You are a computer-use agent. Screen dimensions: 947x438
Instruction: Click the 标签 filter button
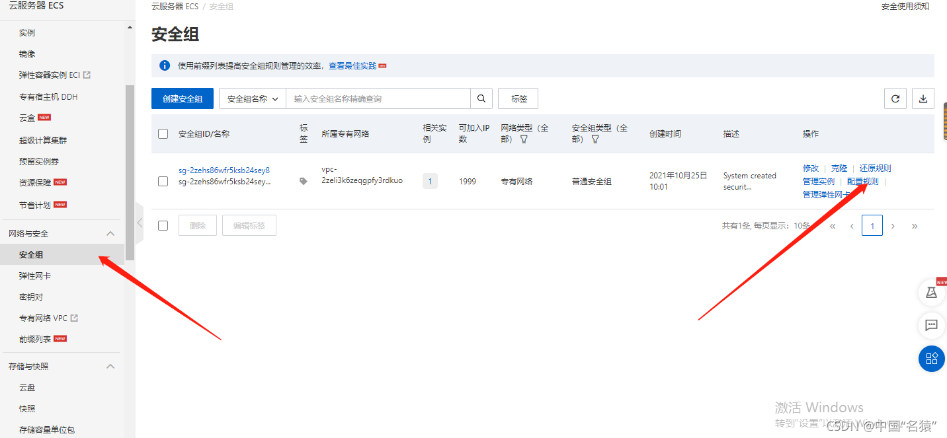tap(518, 98)
